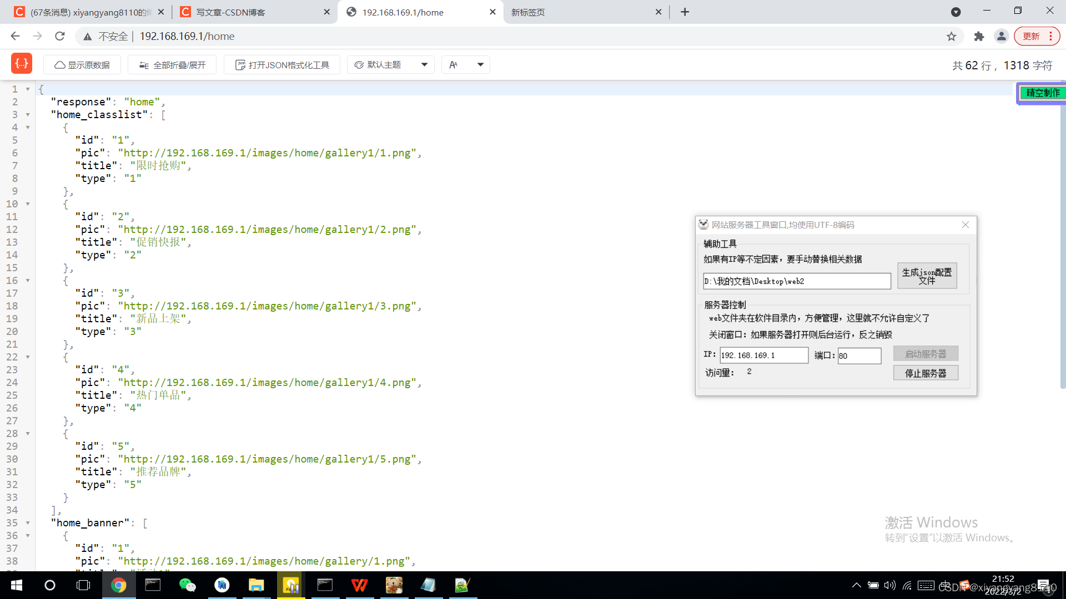1066x599 pixels.
Task: Open Windows Start menu
Action: point(16,585)
